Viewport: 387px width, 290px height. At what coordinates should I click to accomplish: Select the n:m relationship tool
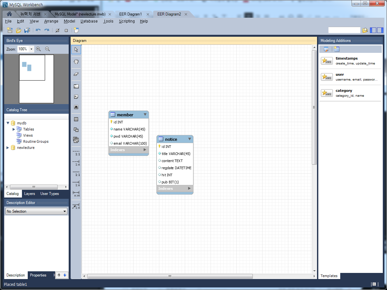76,194
